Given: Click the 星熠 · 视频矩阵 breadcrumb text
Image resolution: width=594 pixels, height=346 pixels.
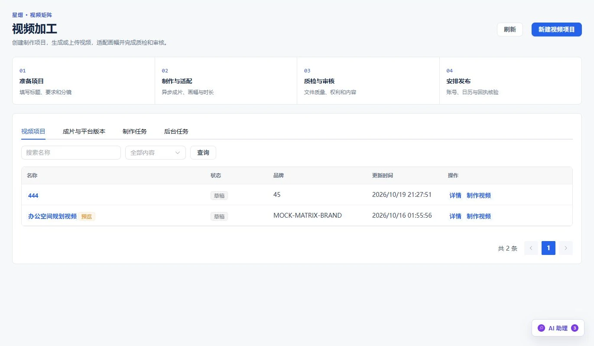Looking at the screenshot, I should [32, 15].
